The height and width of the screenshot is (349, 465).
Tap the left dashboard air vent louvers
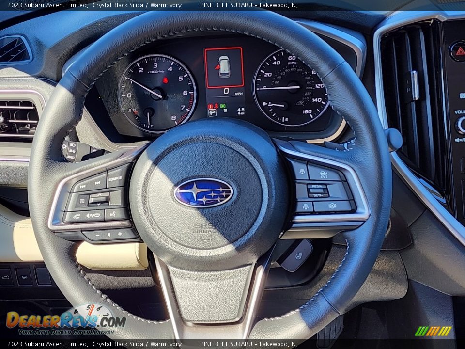point(19,118)
